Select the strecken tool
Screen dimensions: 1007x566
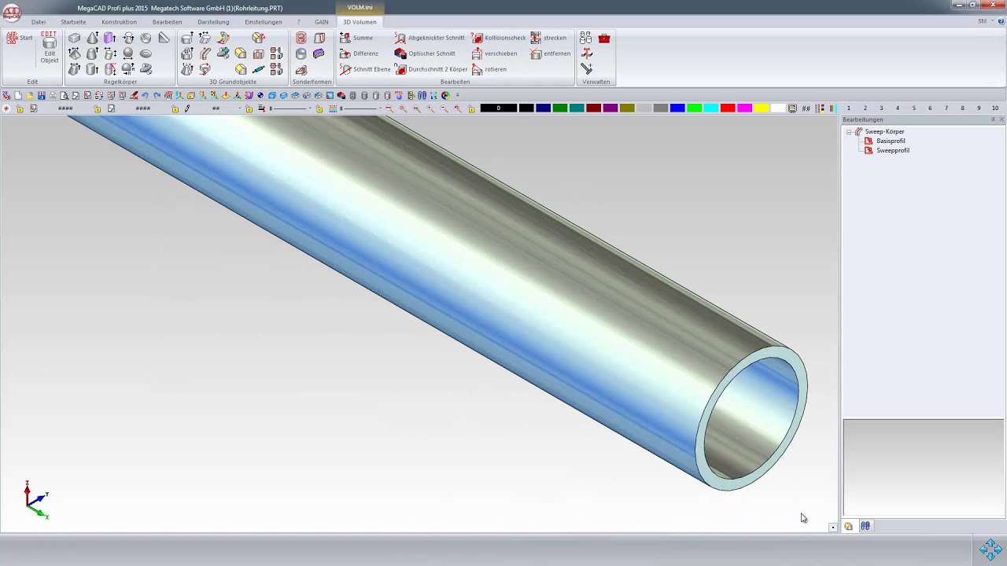pos(548,38)
